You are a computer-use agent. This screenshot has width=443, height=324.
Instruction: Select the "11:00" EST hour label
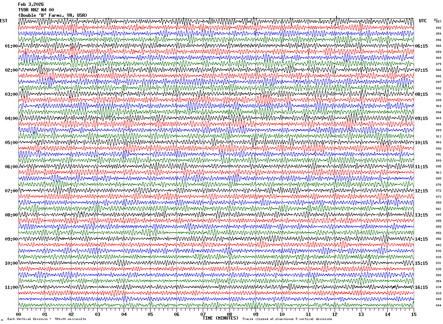[11, 287]
